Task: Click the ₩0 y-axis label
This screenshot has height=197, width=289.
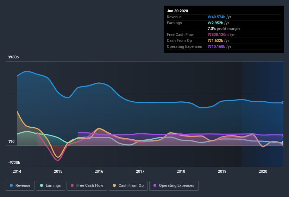Action: [x=11, y=141]
